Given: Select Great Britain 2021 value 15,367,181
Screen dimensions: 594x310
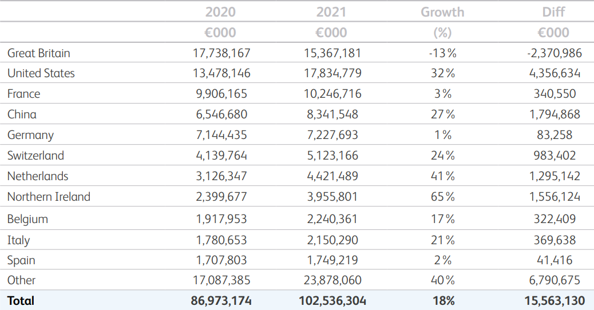Looking at the screenshot, I should (x=332, y=53).
